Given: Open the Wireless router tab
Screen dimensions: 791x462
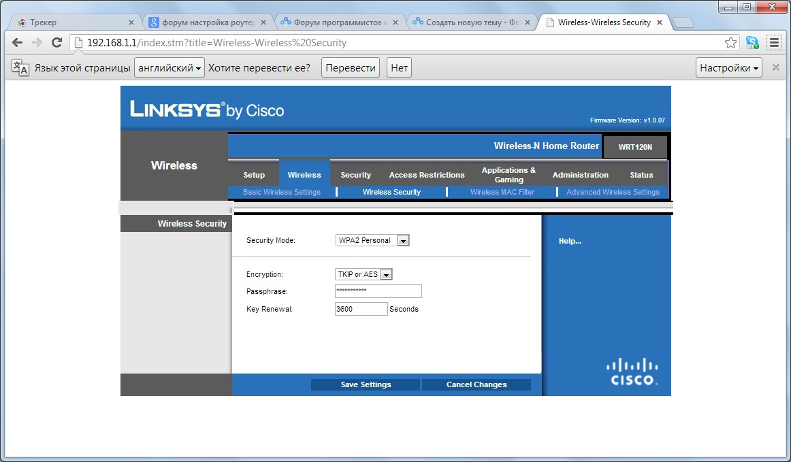Looking at the screenshot, I should click(x=304, y=175).
